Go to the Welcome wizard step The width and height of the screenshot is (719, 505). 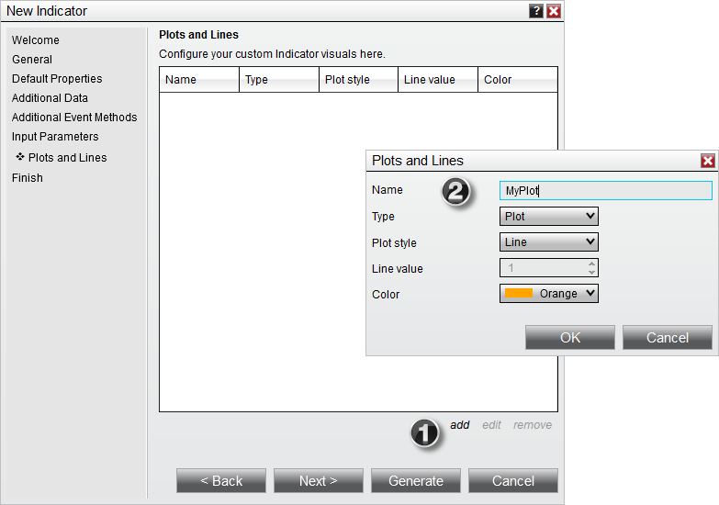36,40
